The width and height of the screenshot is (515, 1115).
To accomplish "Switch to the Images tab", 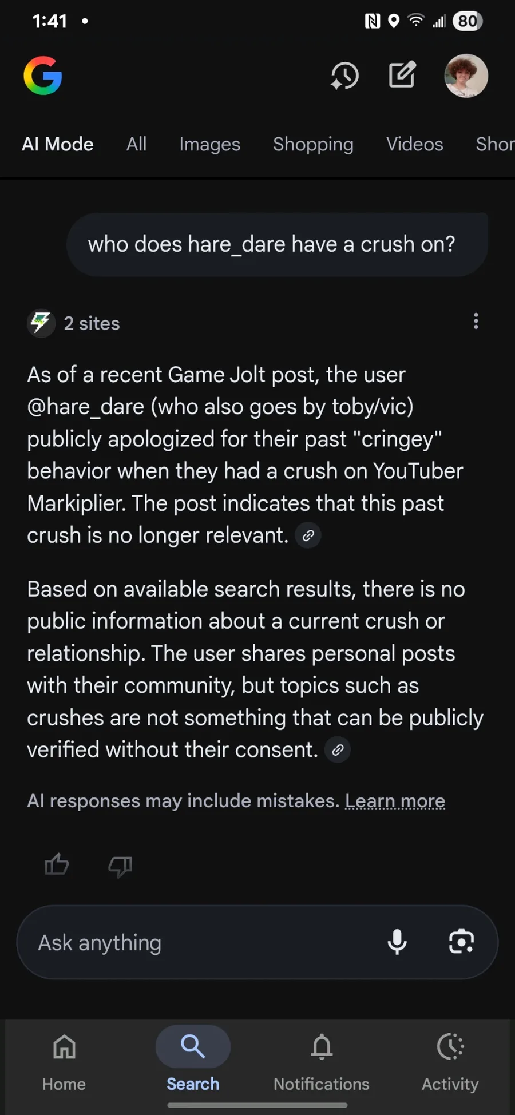I will (x=209, y=144).
